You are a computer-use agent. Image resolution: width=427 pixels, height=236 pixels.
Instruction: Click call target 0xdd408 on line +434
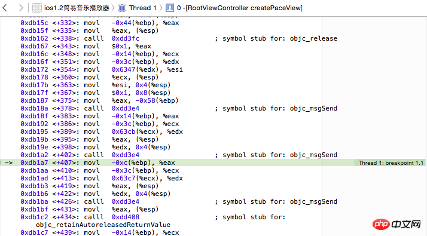pyautogui.click(x=126, y=217)
